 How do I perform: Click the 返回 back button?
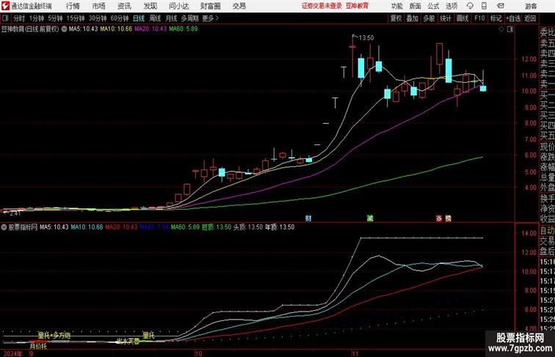pyautogui.click(x=530, y=18)
